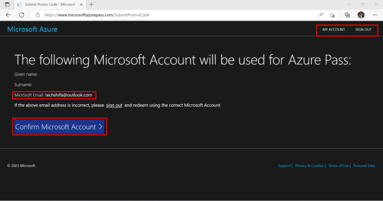Select the techshifa@outlook.com email text
The image size is (383, 201).
point(68,95)
